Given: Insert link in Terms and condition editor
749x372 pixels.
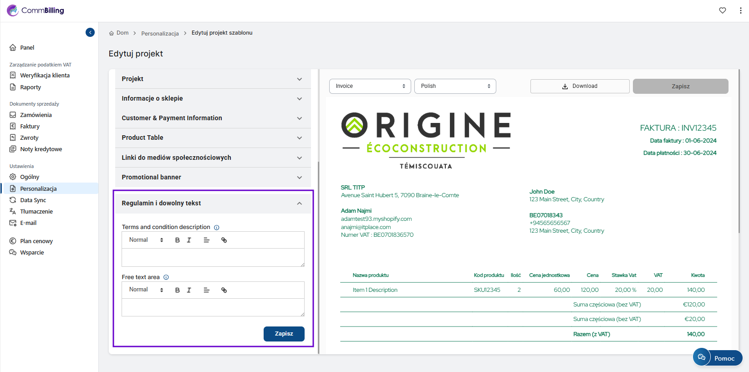Looking at the screenshot, I should 224,240.
